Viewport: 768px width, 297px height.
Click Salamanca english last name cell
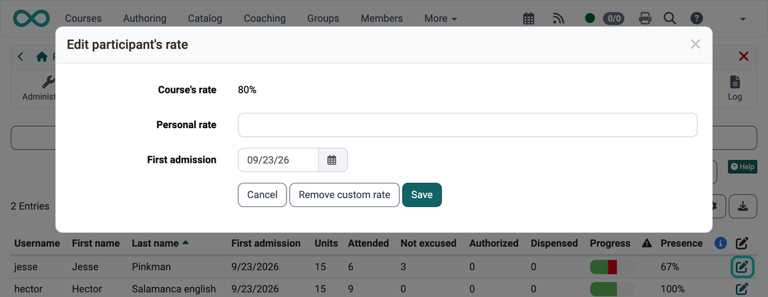174,289
